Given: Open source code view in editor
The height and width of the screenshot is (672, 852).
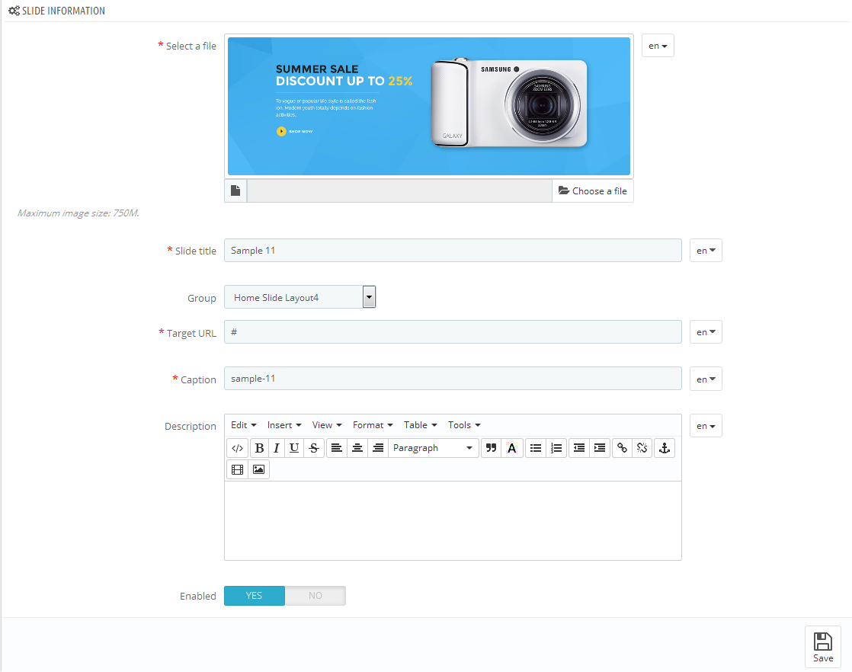Looking at the screenshot, I should 238,448.
